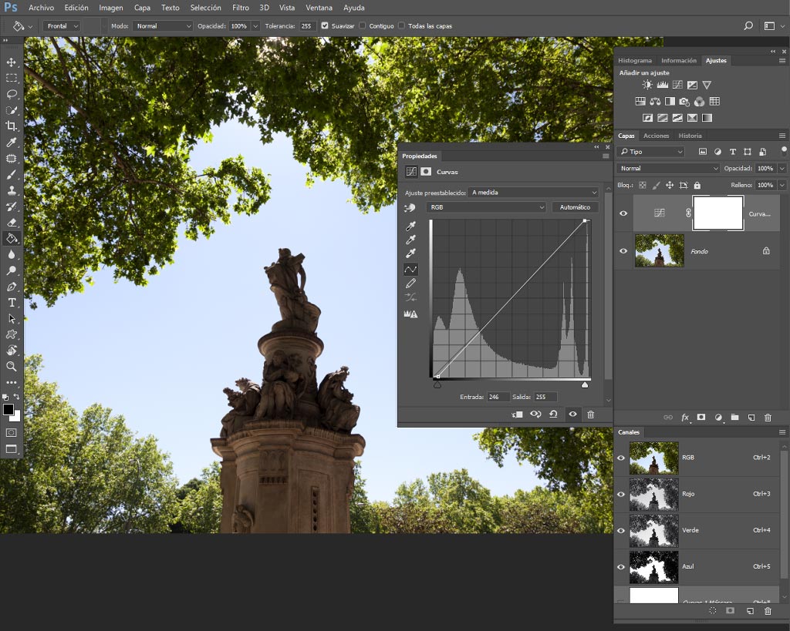Toggle visibility of the Rojo channel
Image resolution: width=790 pixels, height=631 pixels.
(x=621, y=494)
